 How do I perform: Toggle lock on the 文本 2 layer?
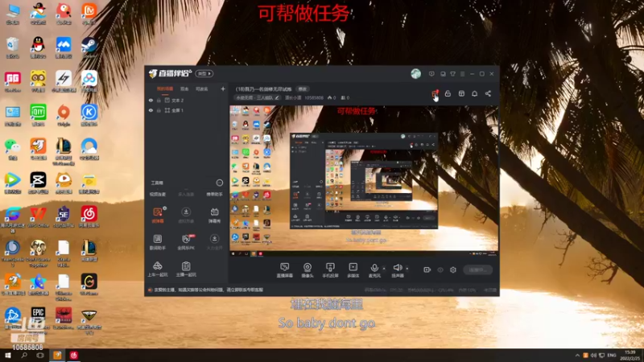click(x=159, y=100)
